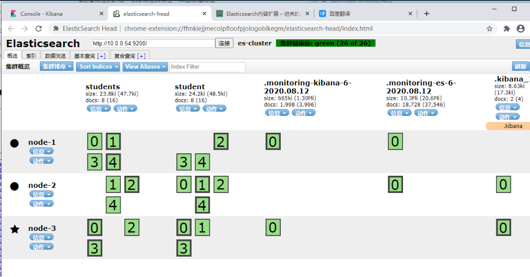Close the Console - Kibana tab
Viewport: 530px width, 277px height.
coord(101,14)
